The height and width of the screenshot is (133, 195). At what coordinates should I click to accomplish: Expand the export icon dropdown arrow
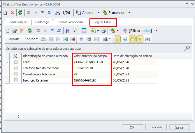click(x=98, y=31)
